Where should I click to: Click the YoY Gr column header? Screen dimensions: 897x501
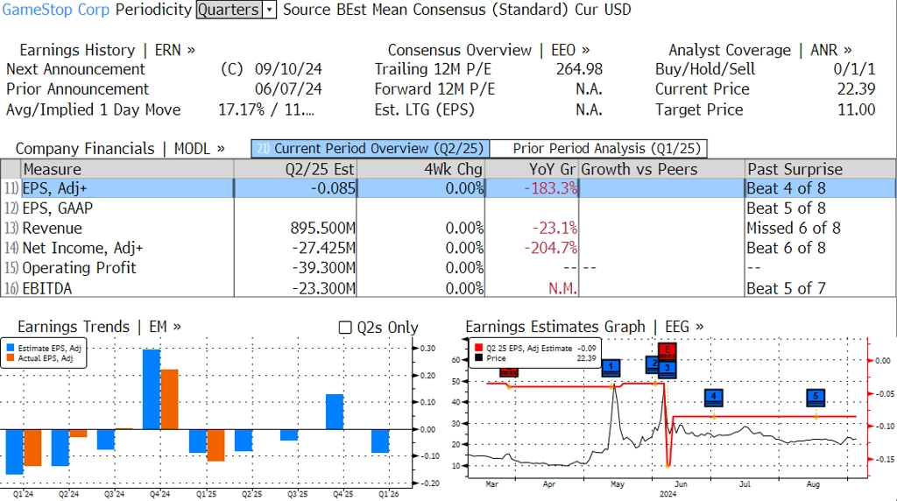pos(532,169)
